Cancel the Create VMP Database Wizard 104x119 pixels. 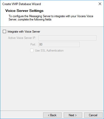tap(93, 115)
